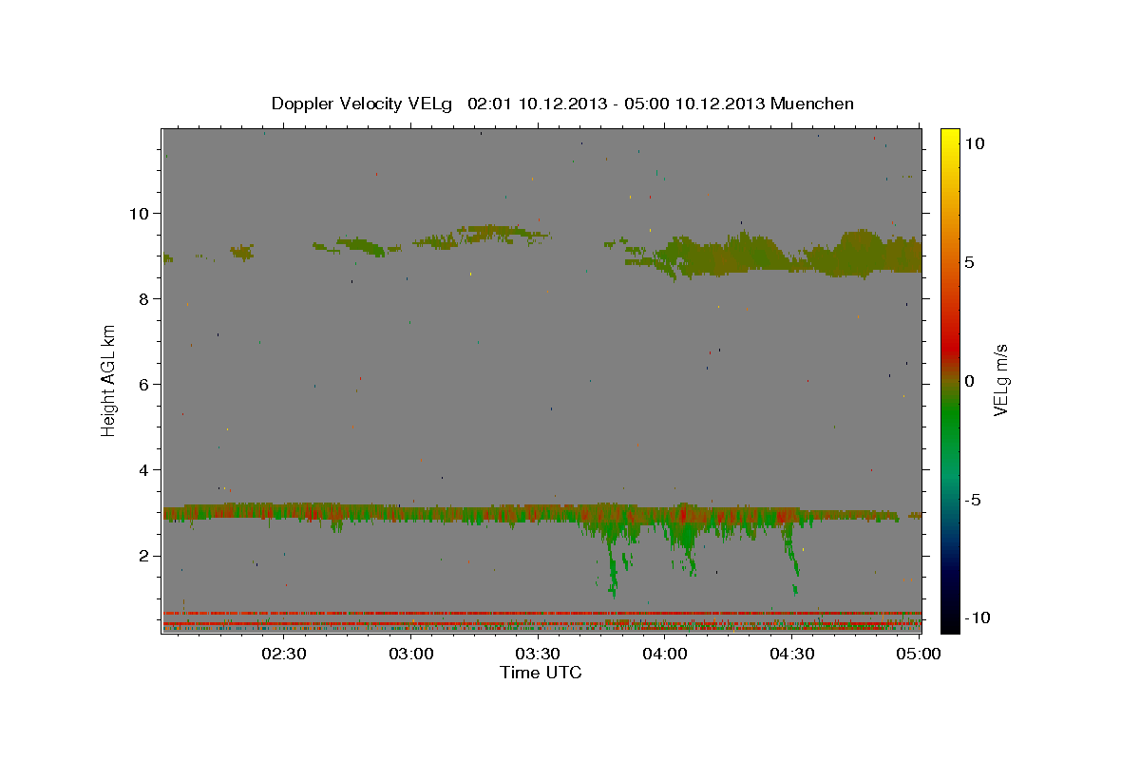Click the '02:30' time tick label
Screen dimensions: 1140x760
284,654
